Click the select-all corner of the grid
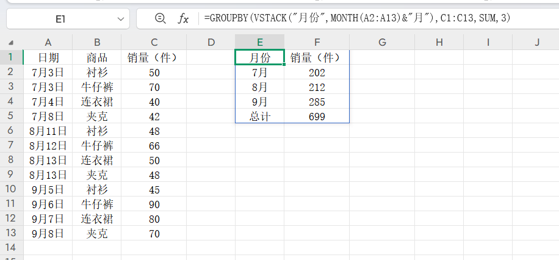 click(11, 42)
